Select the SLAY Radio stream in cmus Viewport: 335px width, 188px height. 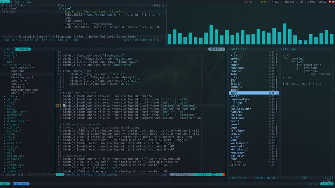[x=73, y=21]
